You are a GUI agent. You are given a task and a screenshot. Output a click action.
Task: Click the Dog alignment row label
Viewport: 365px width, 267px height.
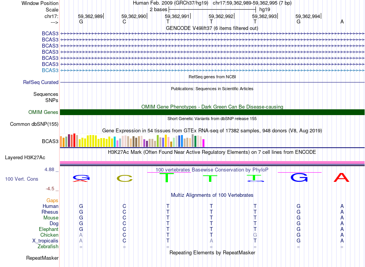click(54, 224)
